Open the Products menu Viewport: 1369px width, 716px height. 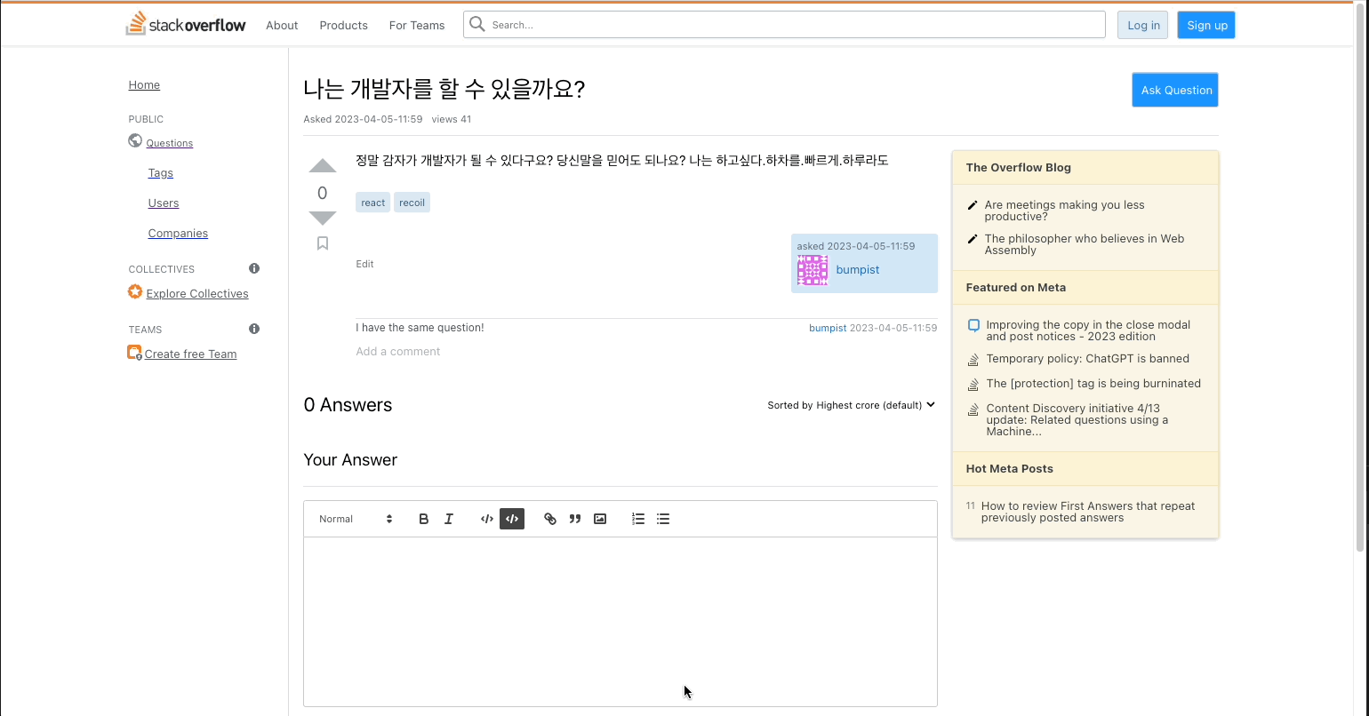(343, 25)
